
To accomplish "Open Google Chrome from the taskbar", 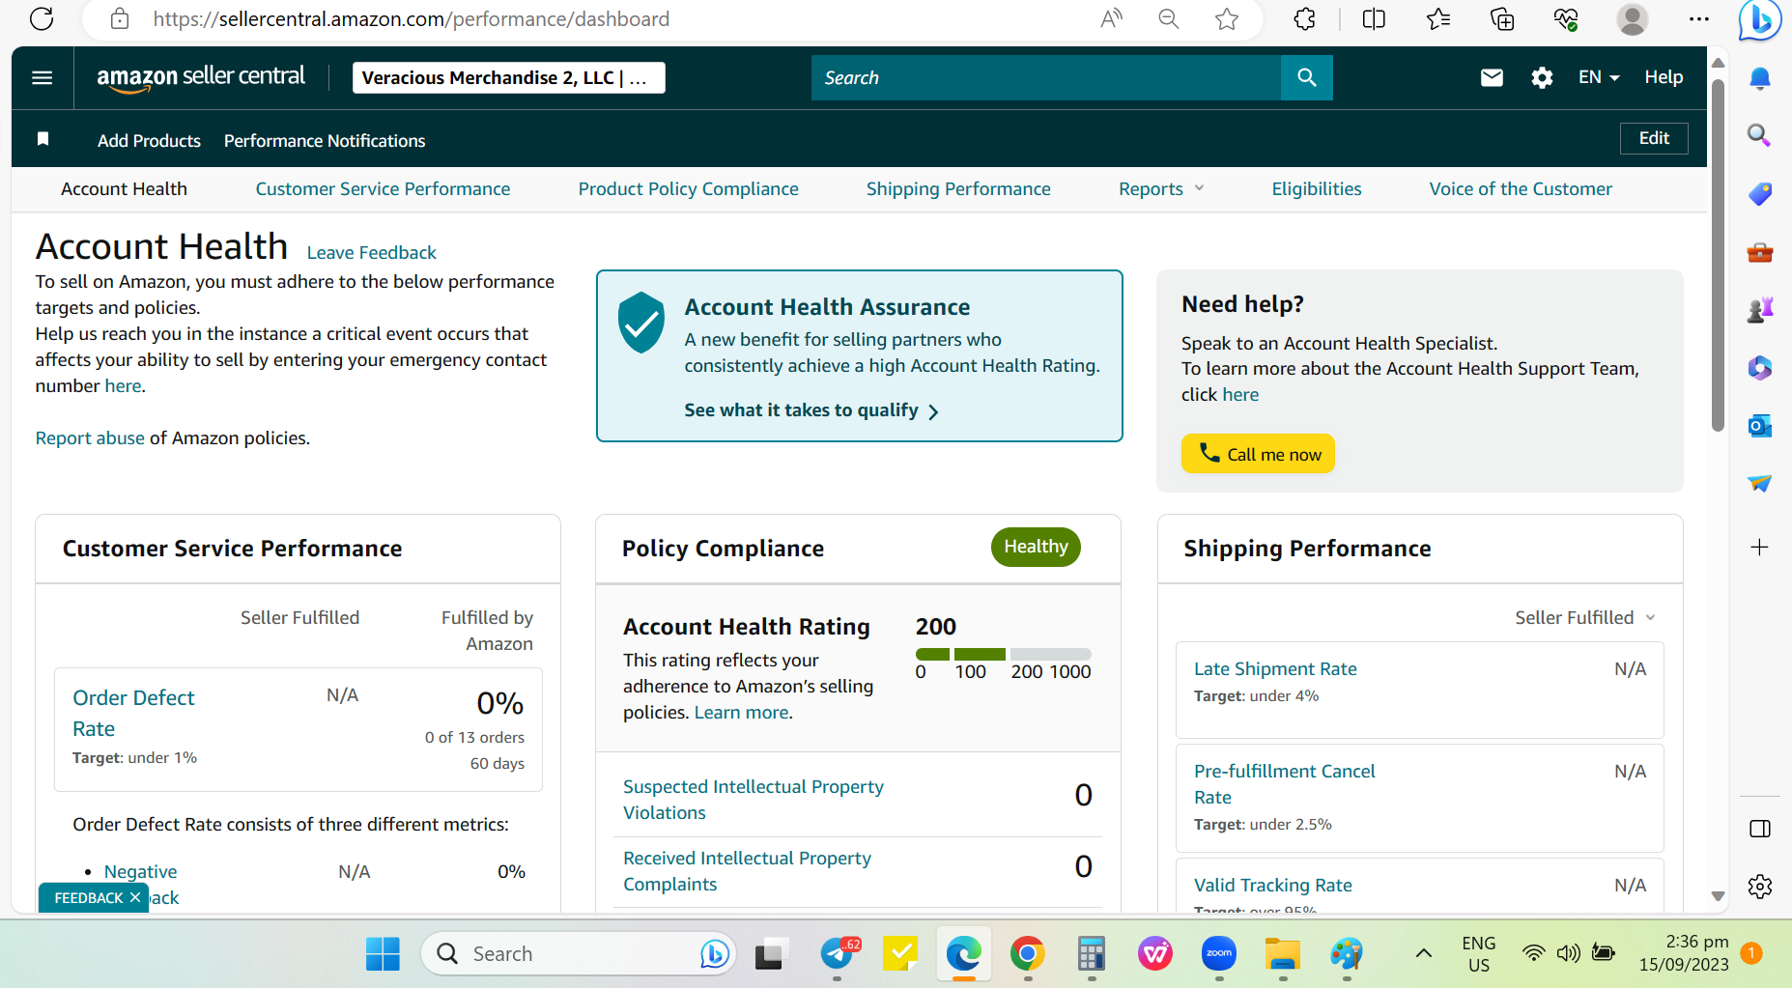I will click(x=1028, y=954).
